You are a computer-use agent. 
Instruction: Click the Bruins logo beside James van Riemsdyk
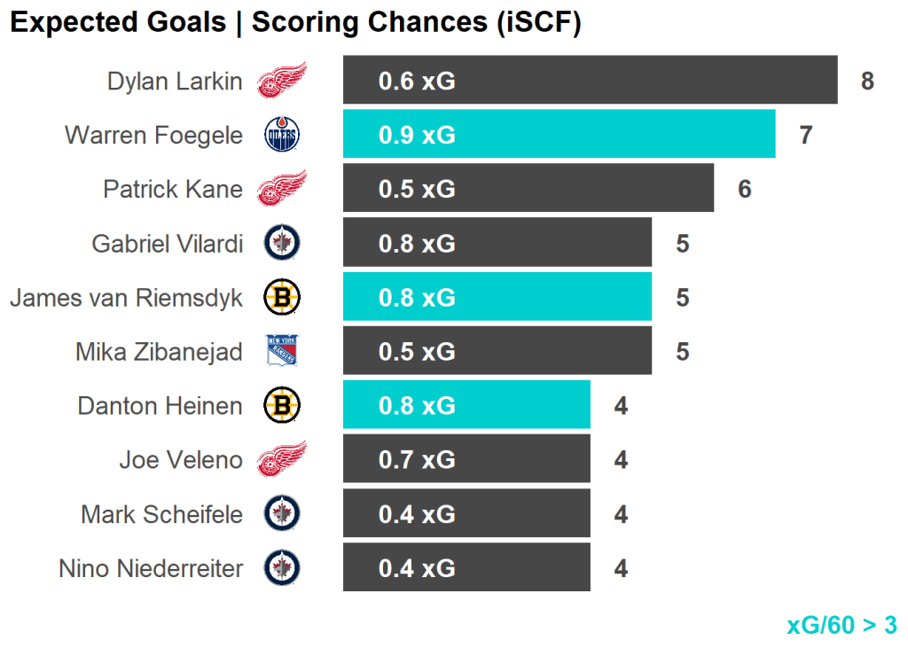pos(282,297)
